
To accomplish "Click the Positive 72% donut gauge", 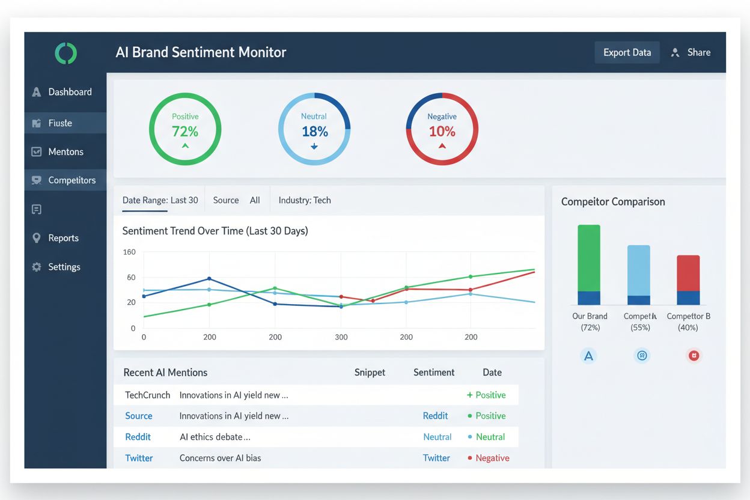I will pyautogui.click(x=185, y=129).
